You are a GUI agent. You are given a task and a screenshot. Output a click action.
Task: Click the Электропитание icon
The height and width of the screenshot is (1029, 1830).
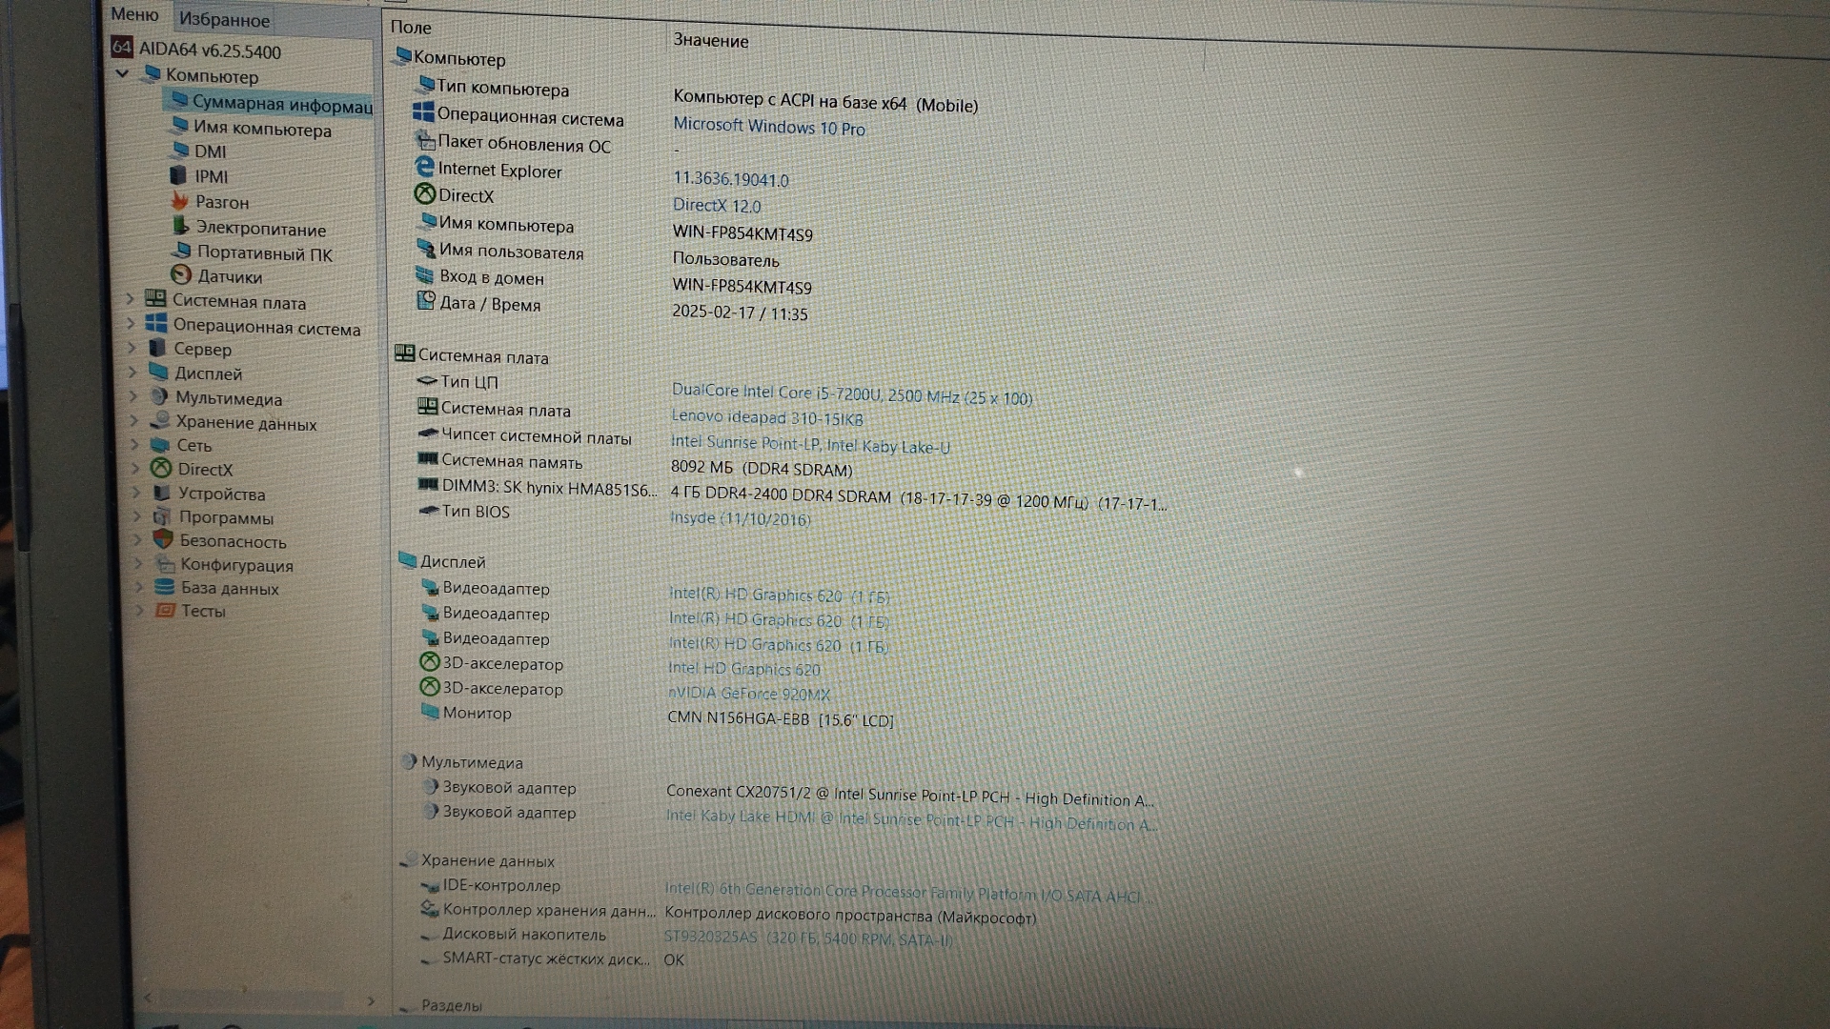[x=180, y=227]
